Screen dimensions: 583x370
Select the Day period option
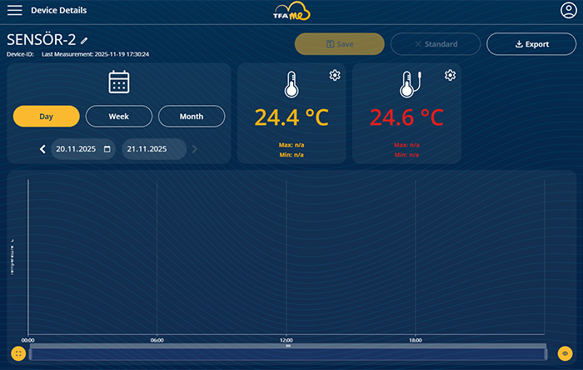(47, 117)
